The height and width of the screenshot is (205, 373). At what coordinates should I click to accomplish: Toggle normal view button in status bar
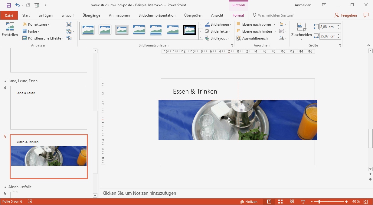pyautogui.click(x=269, y=202)
